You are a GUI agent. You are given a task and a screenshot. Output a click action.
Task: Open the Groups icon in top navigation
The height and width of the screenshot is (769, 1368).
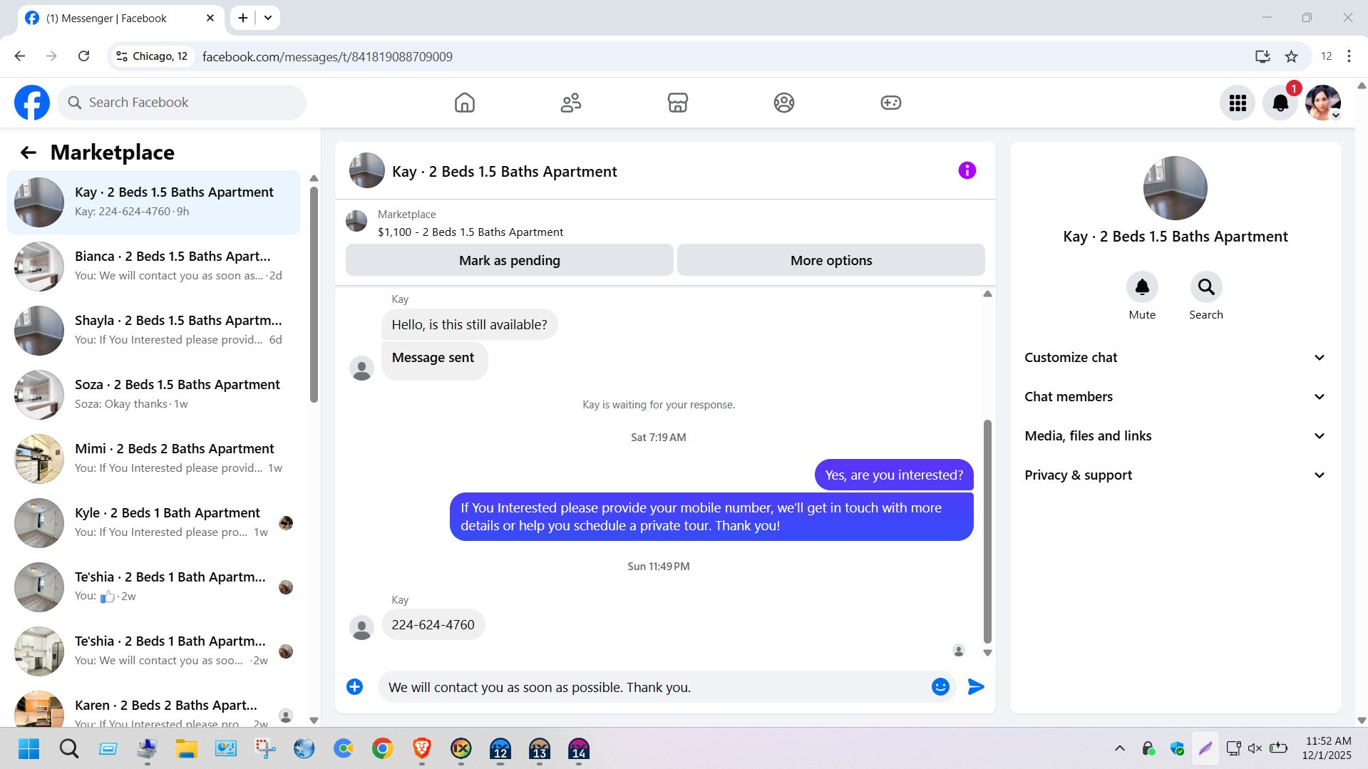pos(783,103)
